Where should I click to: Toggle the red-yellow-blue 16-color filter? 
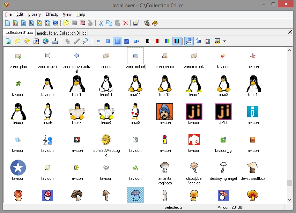[x=157, y=41]
